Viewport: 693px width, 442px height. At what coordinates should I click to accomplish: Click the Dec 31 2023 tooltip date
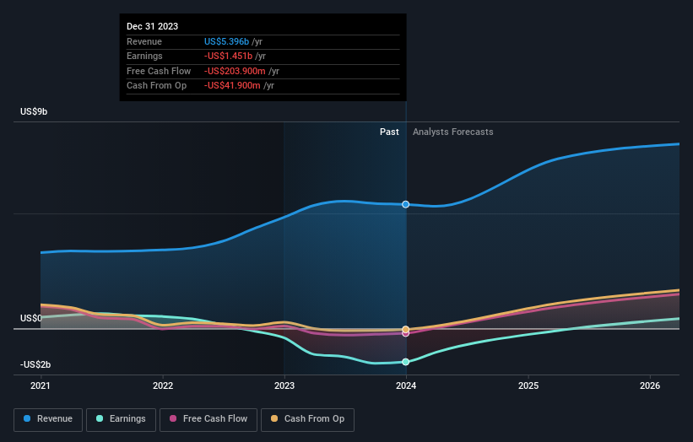[152, 26]
